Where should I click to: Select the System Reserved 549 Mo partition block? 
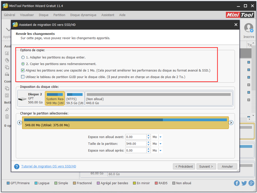pos(55,98)
